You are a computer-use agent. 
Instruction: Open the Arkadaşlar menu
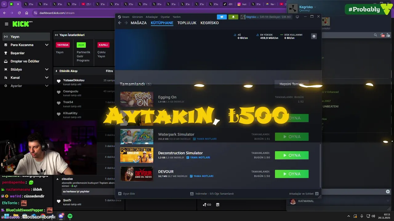[152, 17]
